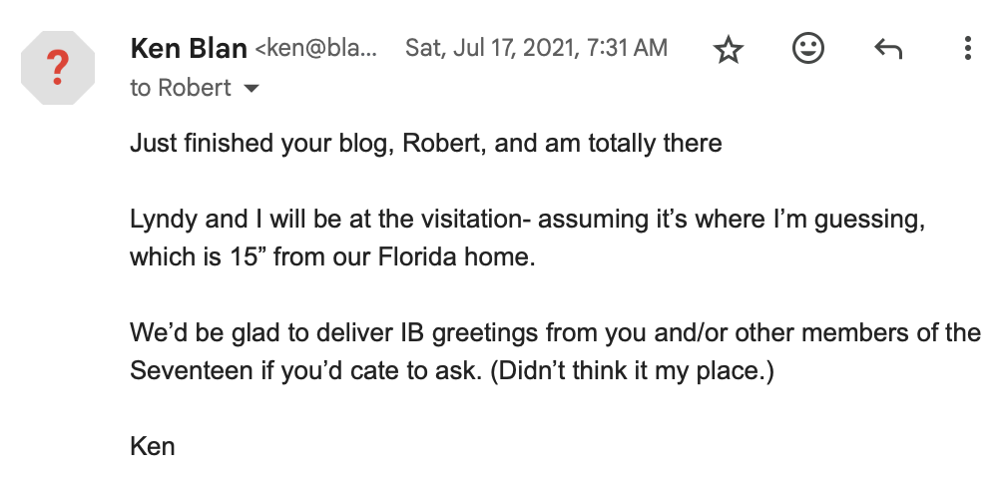This screenshot has width=1004, height=493.
Task: Open the three-dot More options menu
Action: tap(967, 49)
